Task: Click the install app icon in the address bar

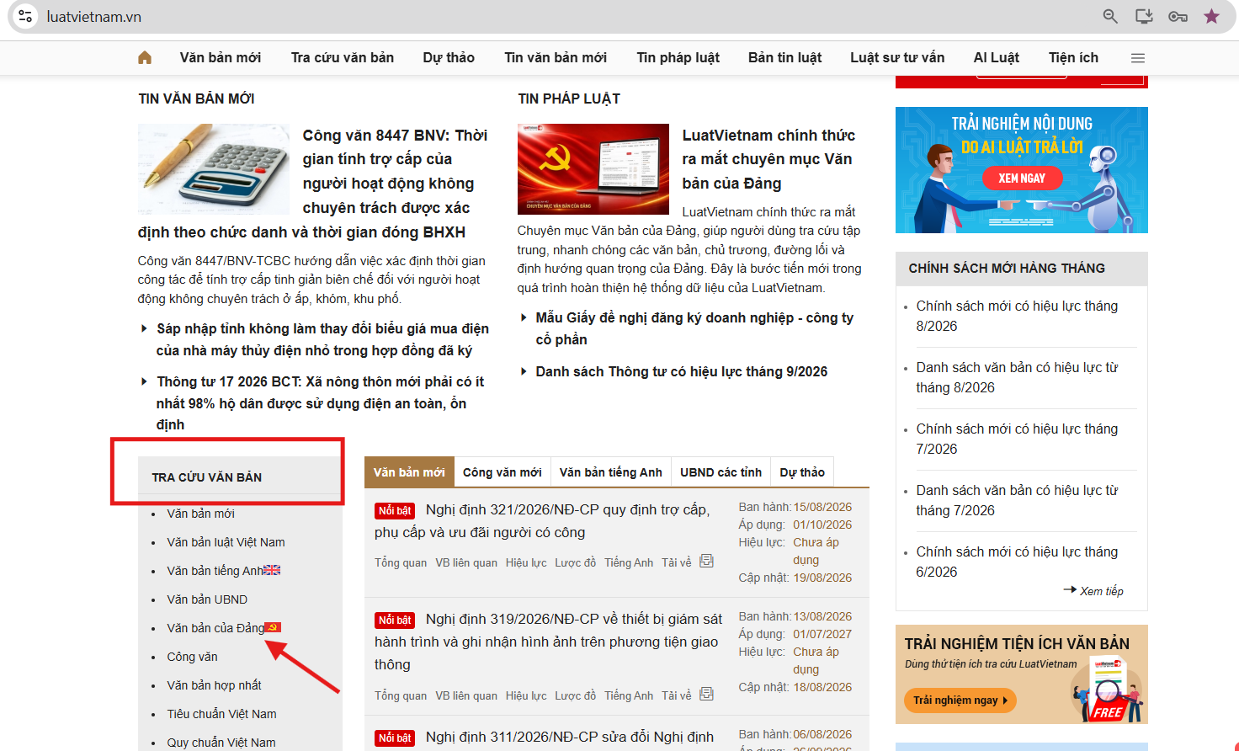Action: [x=1144, y=16]
